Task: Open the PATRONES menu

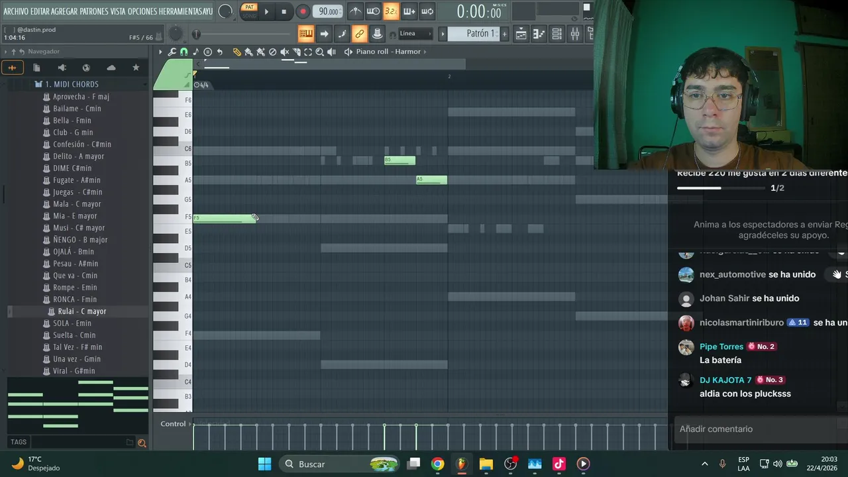Action: point(94,11)
